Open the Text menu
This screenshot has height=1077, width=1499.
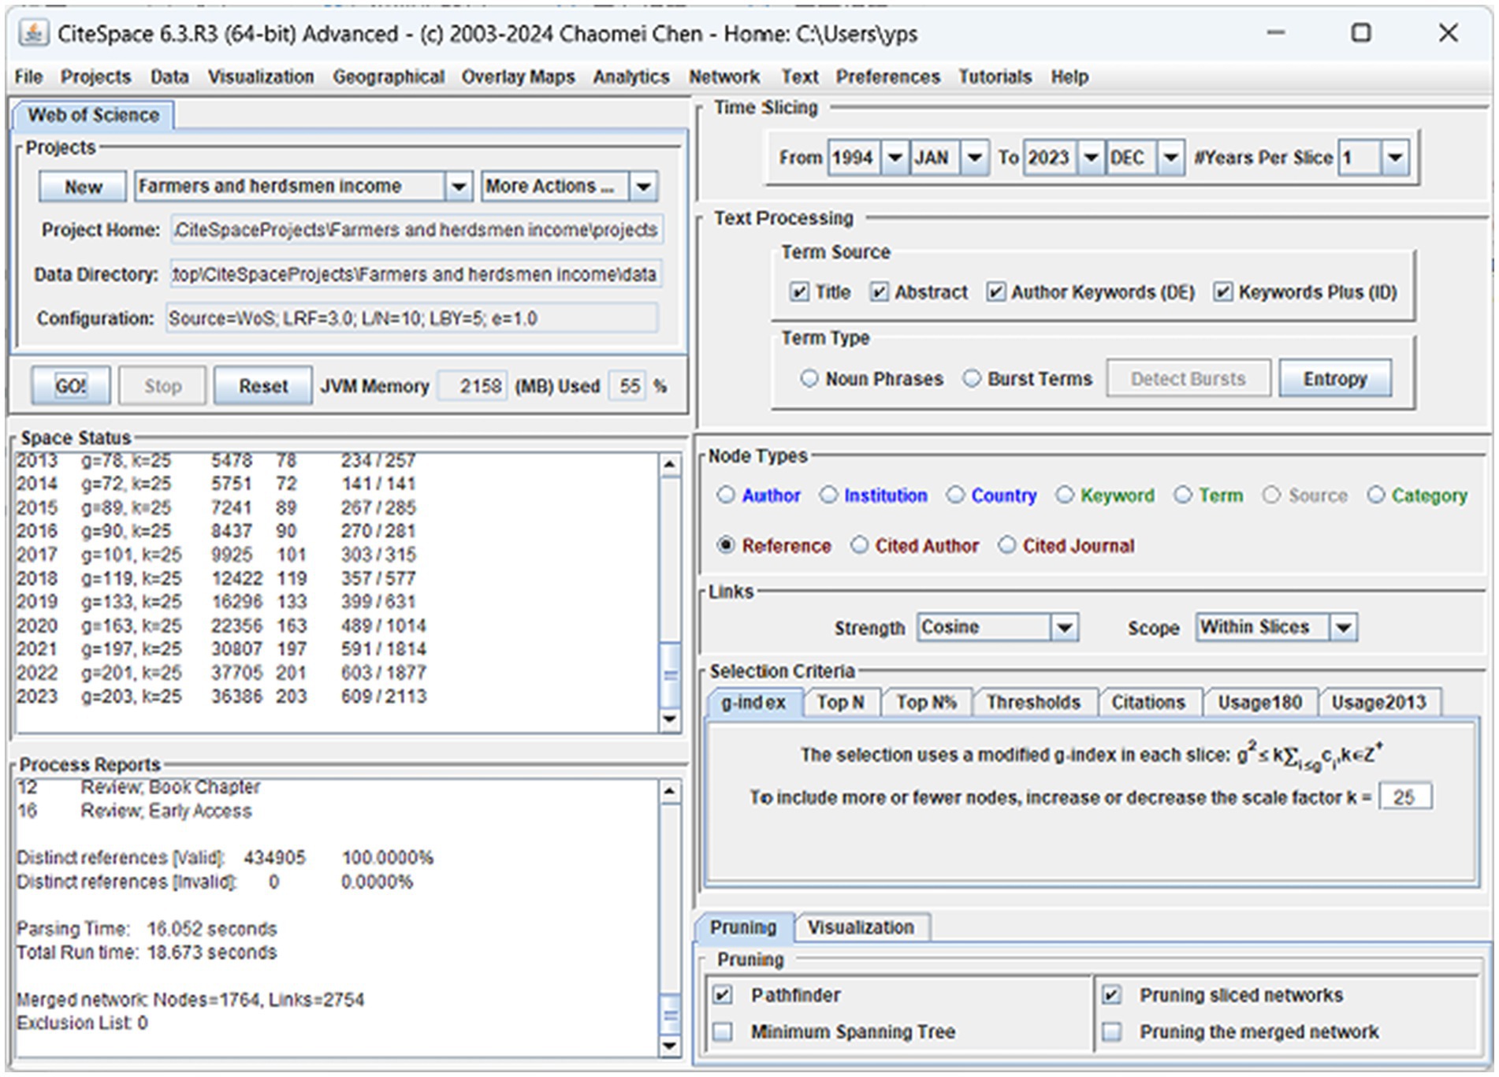tap(800, 77)
